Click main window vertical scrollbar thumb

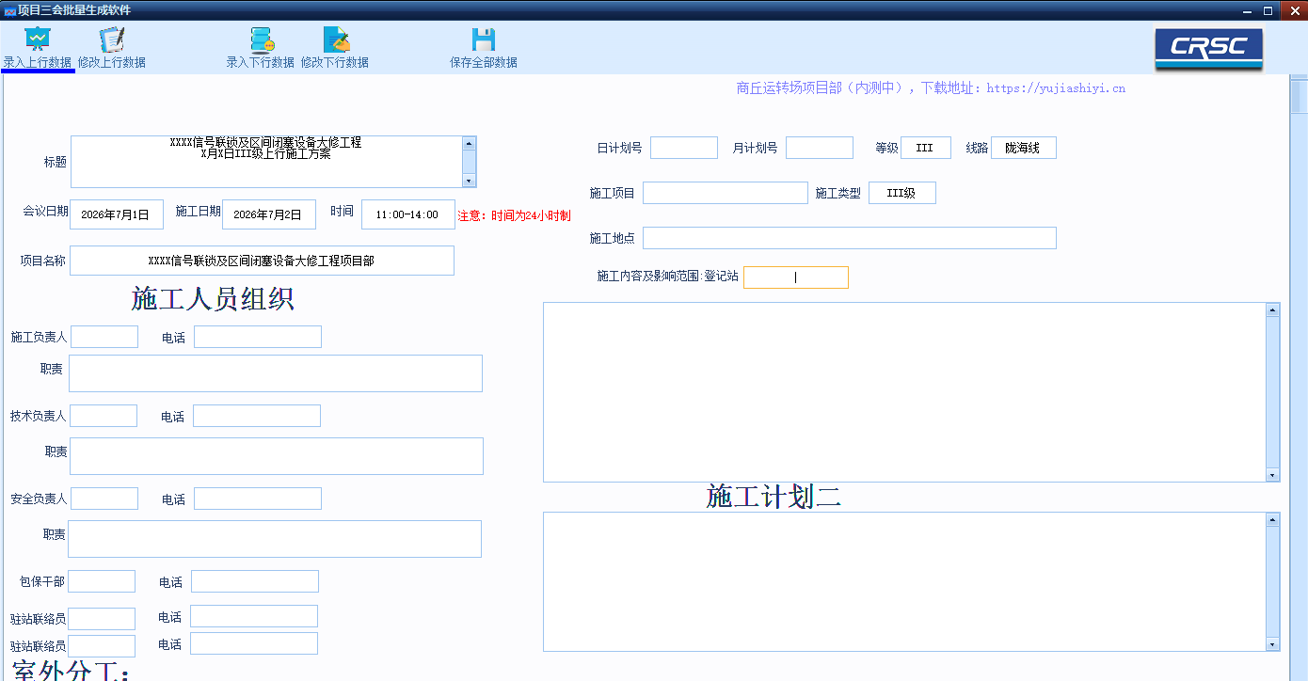pyautogui.click(x=1299, y=97)
